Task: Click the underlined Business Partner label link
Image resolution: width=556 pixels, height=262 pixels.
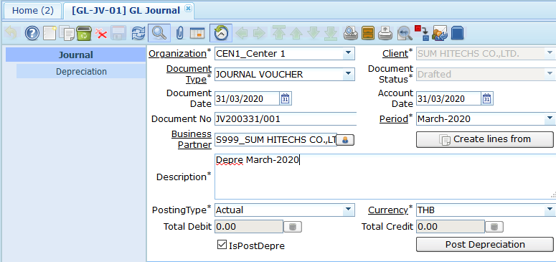Action: pos(192,139)
